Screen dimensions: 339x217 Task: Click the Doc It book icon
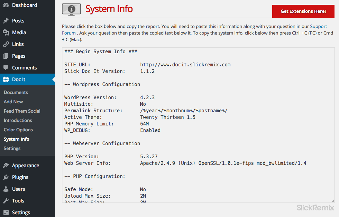[6, 79]
